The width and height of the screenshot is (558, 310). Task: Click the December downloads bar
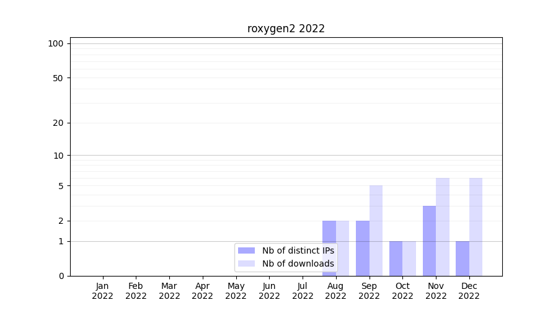coord(476,227)
